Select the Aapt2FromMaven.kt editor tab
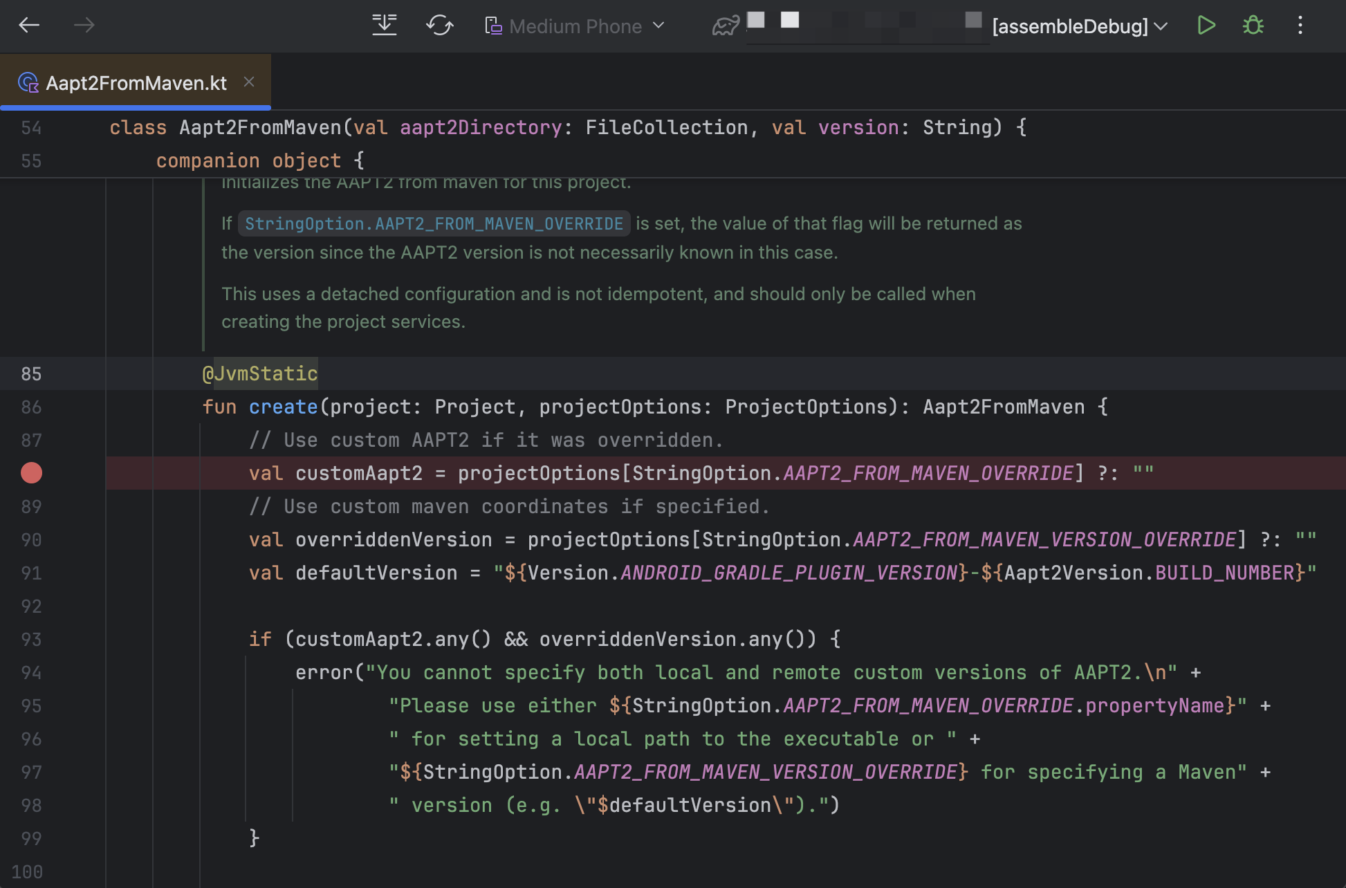Viewport: 1346px width, 888px height. pyautogui.click(x=136, y=83)
